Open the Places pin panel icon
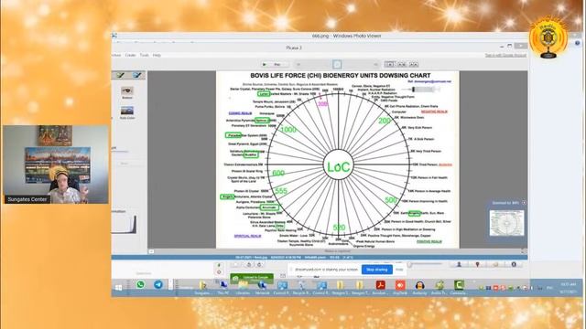This screenshot has width=586, height=329. [x=477, y=264]
